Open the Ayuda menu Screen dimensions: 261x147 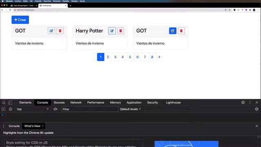(82, 1)
